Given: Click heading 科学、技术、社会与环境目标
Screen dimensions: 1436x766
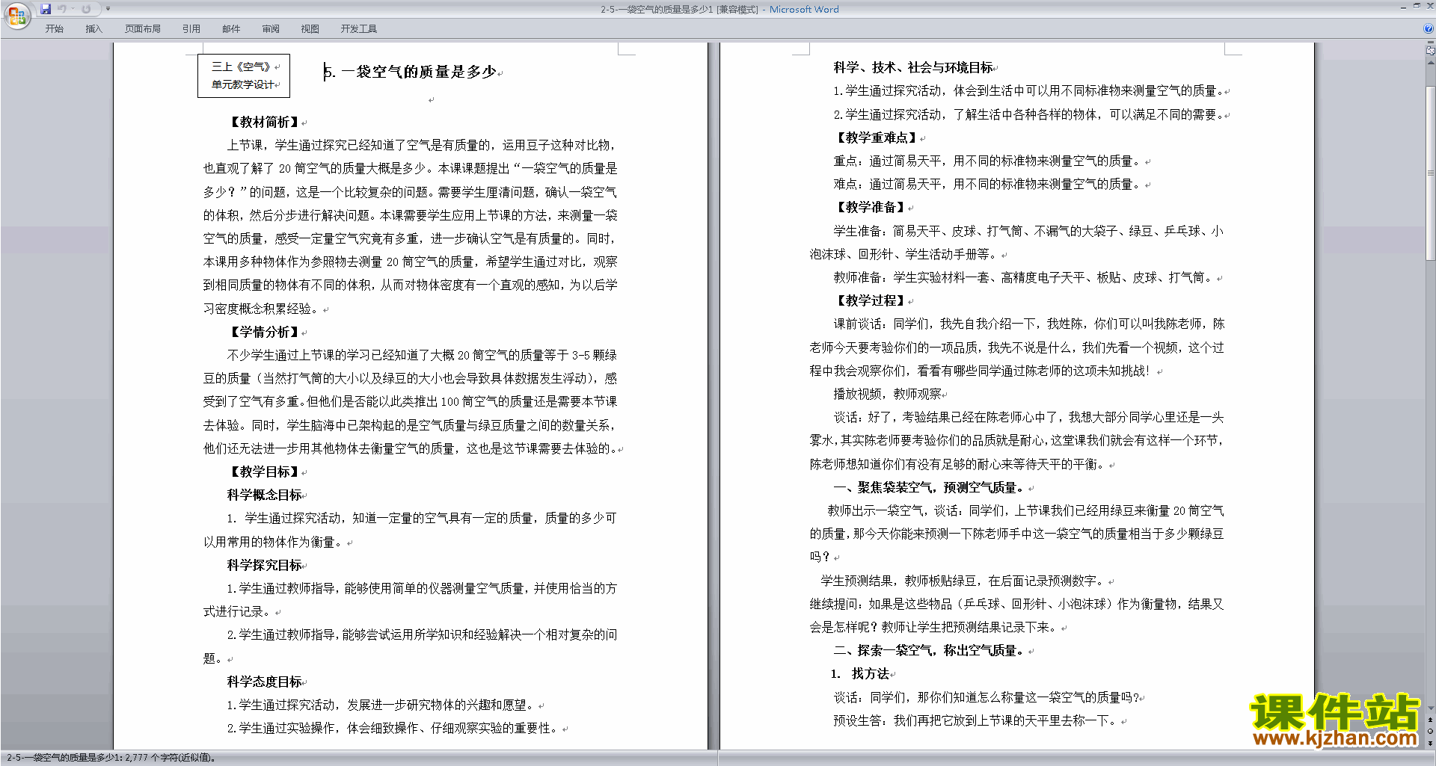Looking at the screenshot, I should 914,67.
